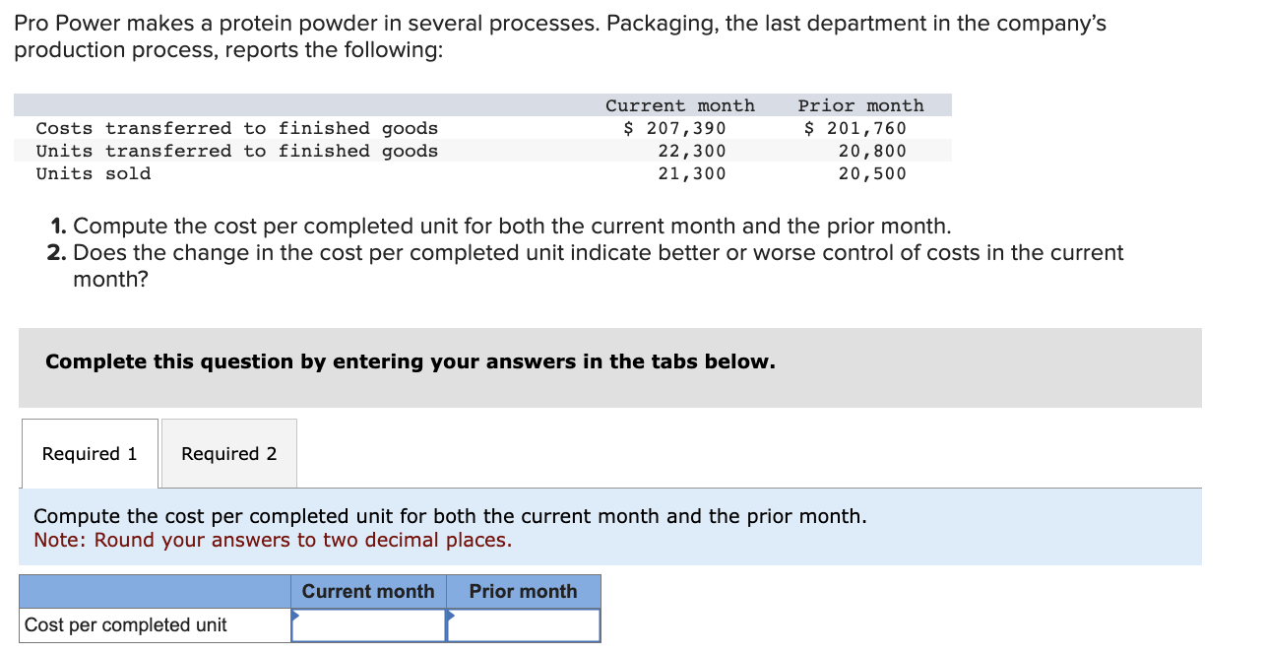Click the Current month input field
1266x654 pixels.
point(368,624)
